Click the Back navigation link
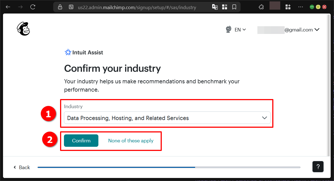 (21, 167)
